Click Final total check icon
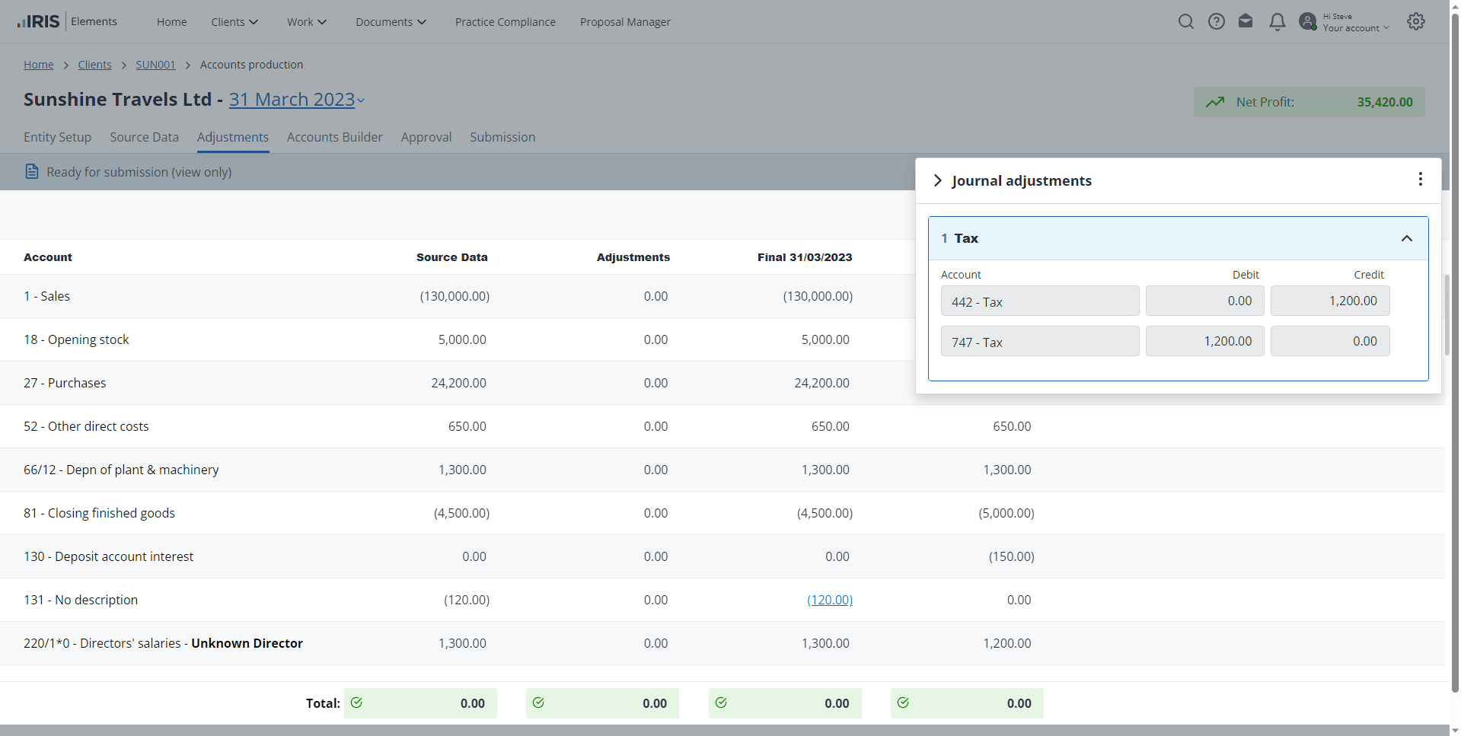This screenshot has width=1461, height=736. pos(721,703)
